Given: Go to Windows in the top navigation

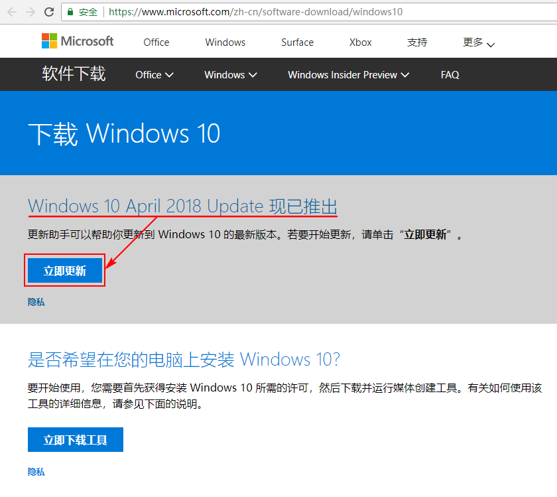Looking at the screenshot, I should [x=225, y=42].
